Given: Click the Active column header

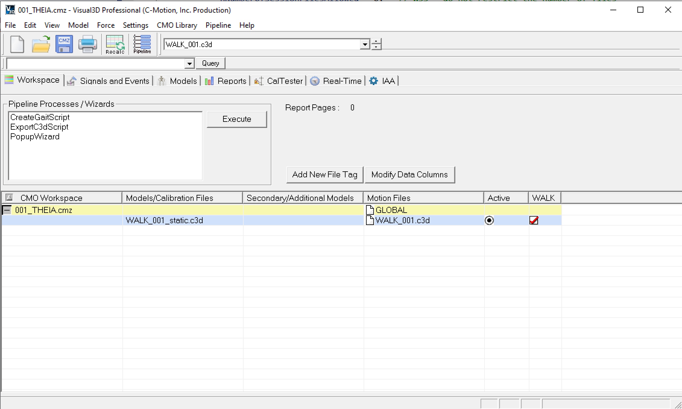Looking at the screenshot, I should coord(506,198).
